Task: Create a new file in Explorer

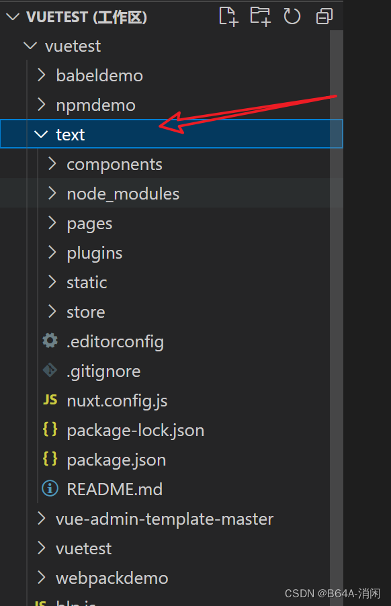Action: coord(228,16)
